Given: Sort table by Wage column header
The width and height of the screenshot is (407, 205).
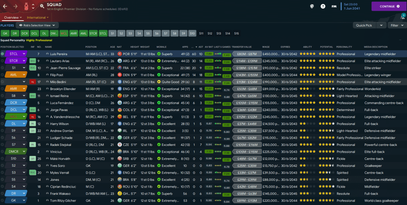Looking at the screenshot, I should [x=266, y=47].
